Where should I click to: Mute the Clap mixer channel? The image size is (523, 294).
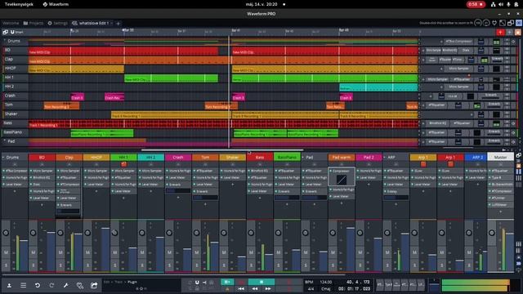(60, 252)
